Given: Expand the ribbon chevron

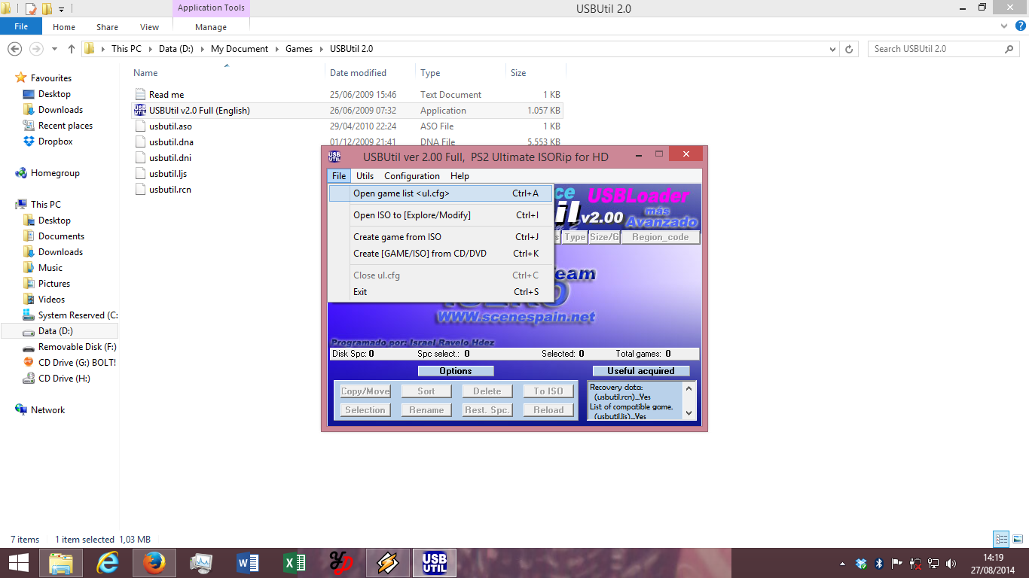Looking at the screenshot, I should pos(1004,26).
